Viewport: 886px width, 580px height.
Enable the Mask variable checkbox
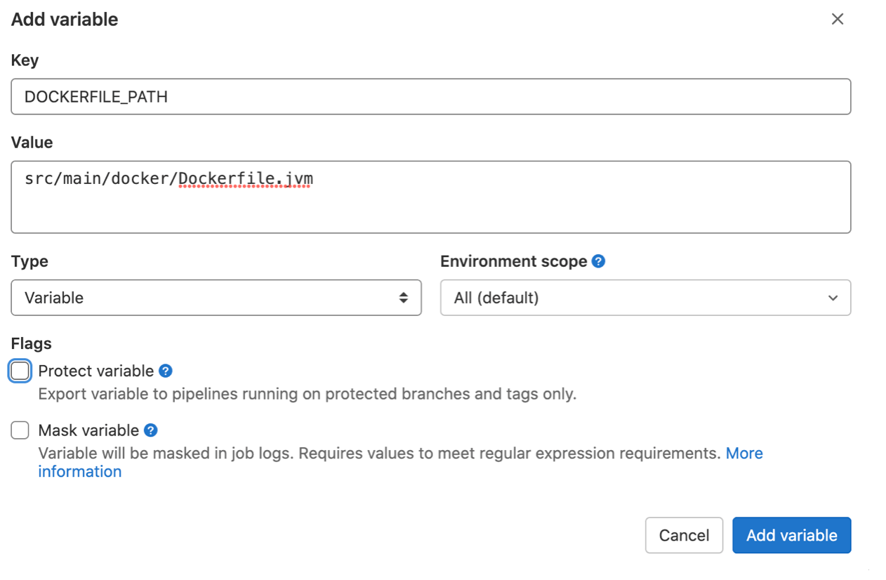tap(20, 430)
